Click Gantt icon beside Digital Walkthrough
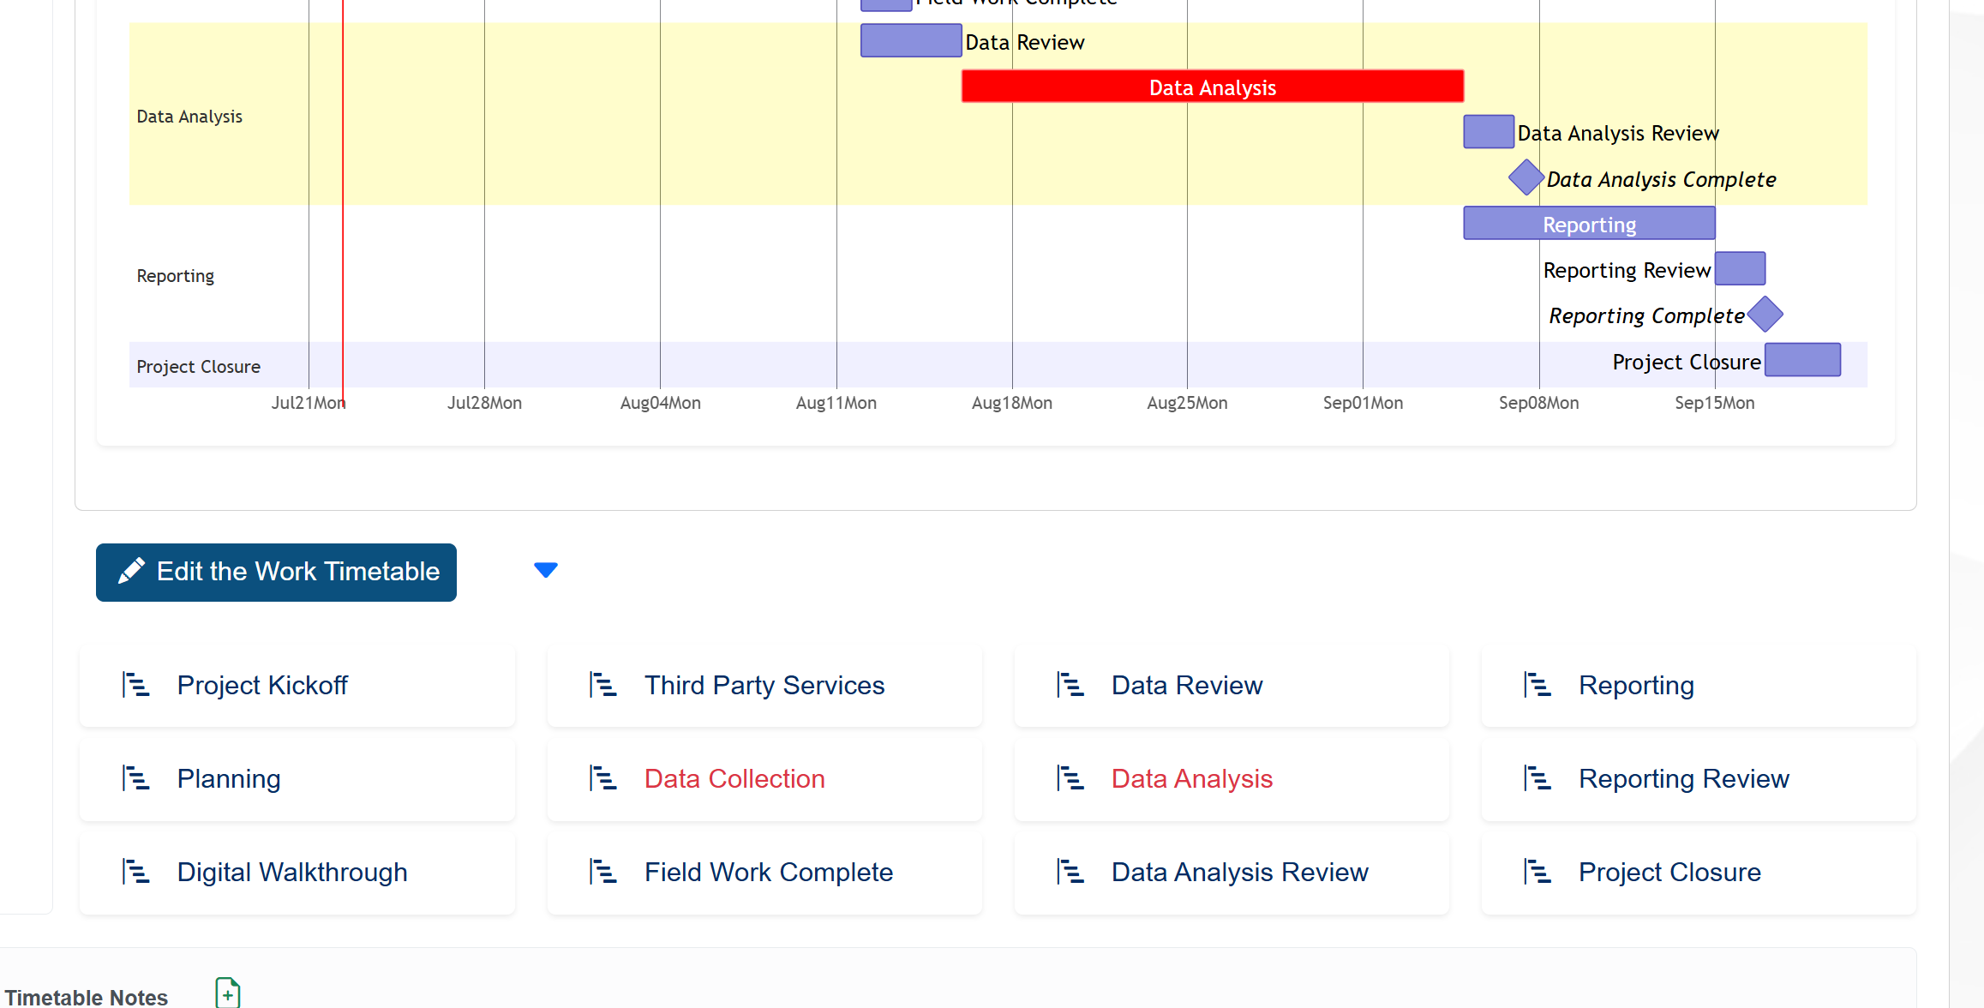1984x1008 pixels. point(135,872)
